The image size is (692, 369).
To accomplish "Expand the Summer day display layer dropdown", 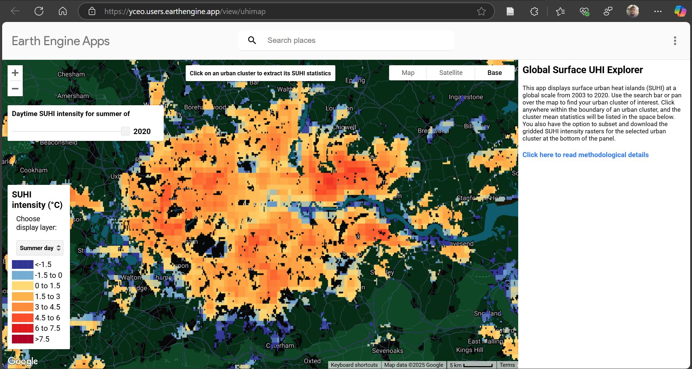I will (40, 248).
